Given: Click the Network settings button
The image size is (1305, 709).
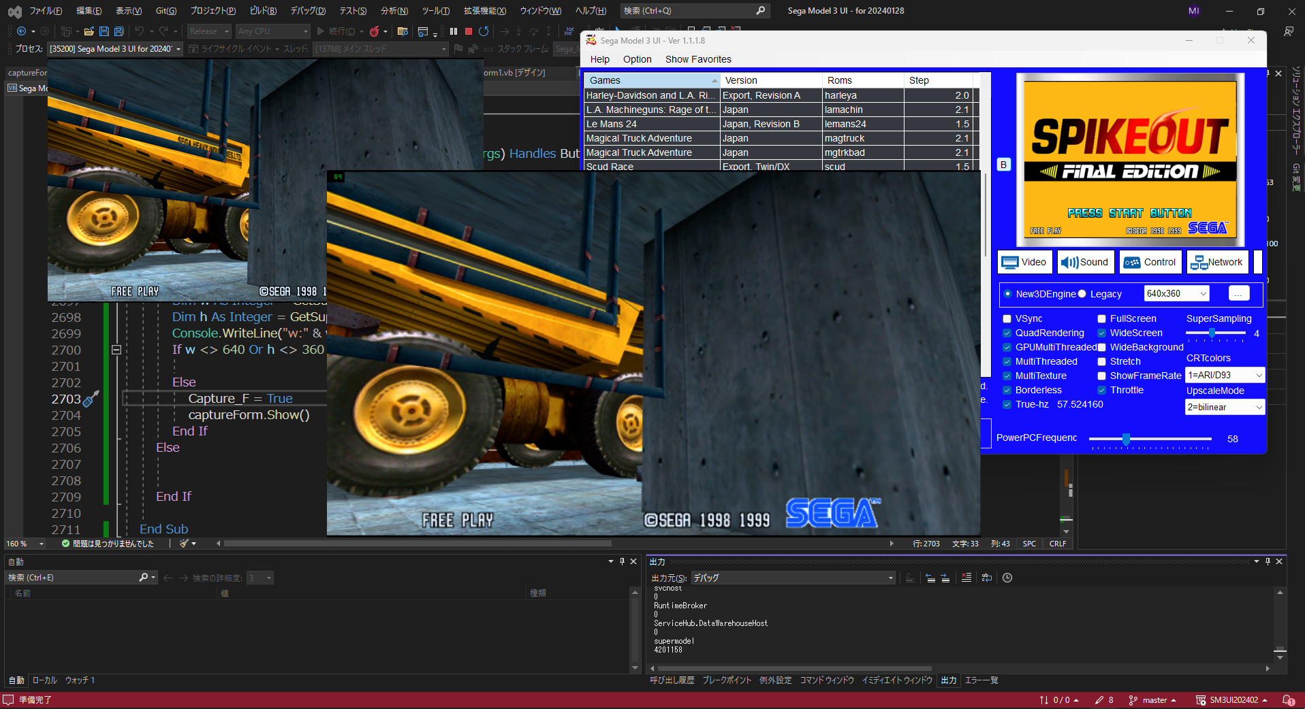Looking at the screenshot, I should (x=1218, y=262).
